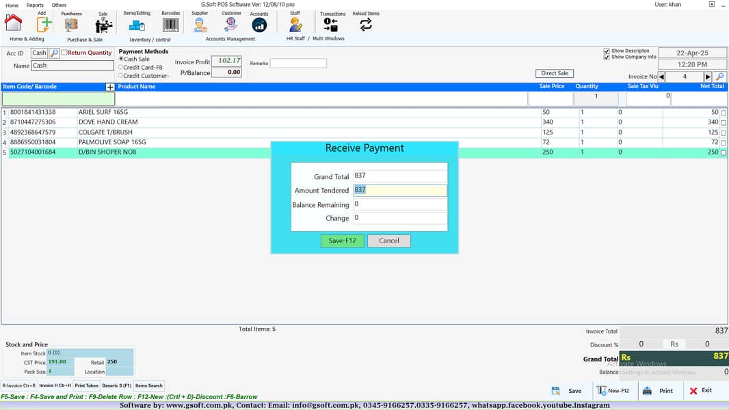Image resolution: width=729 pixels, height=410 pixels.
Task: Open the Others menu
Action: [x=59, y=5]
